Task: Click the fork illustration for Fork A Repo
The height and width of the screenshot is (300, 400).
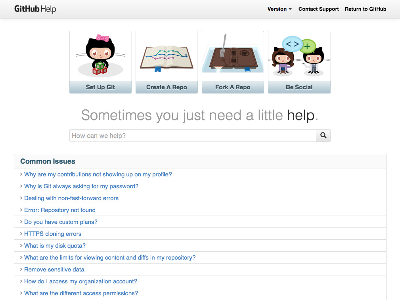Action: pyautogui.click(x=233, y=56)
